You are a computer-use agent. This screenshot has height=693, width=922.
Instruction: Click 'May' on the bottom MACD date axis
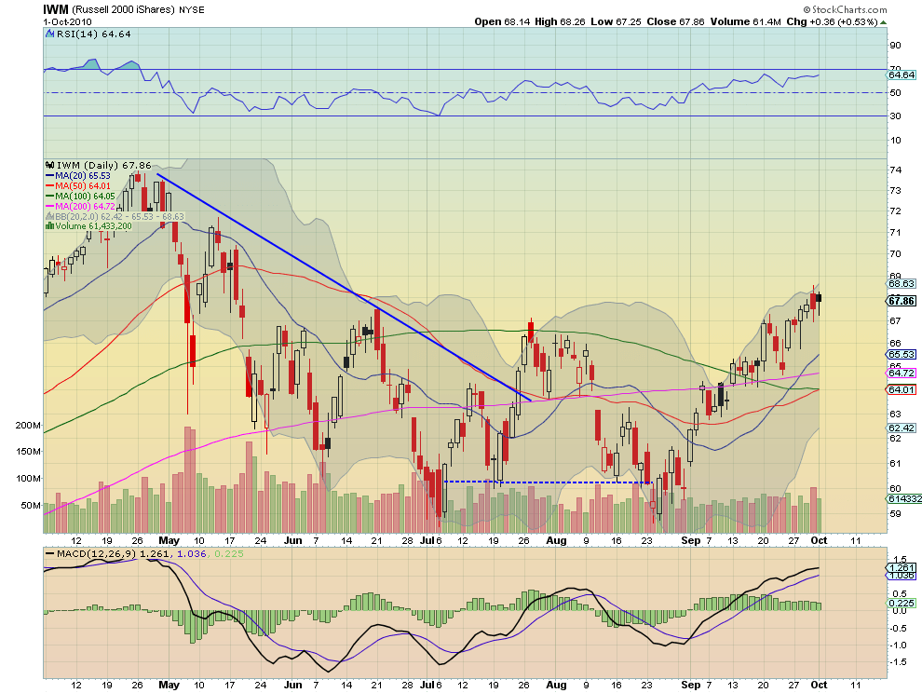(x=169, y=685)
